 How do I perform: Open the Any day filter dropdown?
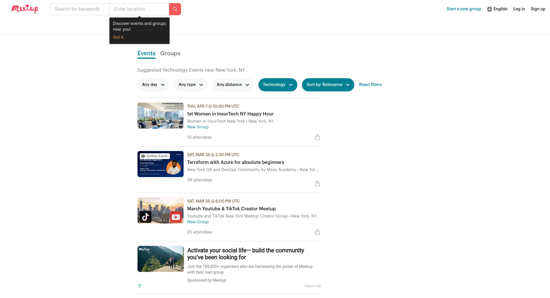click(x=153, y=85)
